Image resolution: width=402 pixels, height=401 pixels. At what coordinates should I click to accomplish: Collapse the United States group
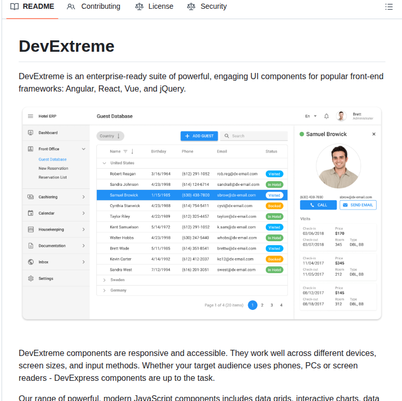click(x=104, y=163)
